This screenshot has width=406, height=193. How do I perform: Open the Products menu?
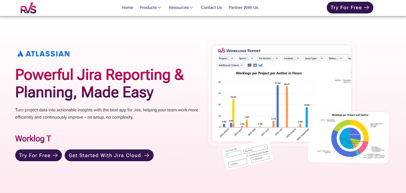pos(150,8)
